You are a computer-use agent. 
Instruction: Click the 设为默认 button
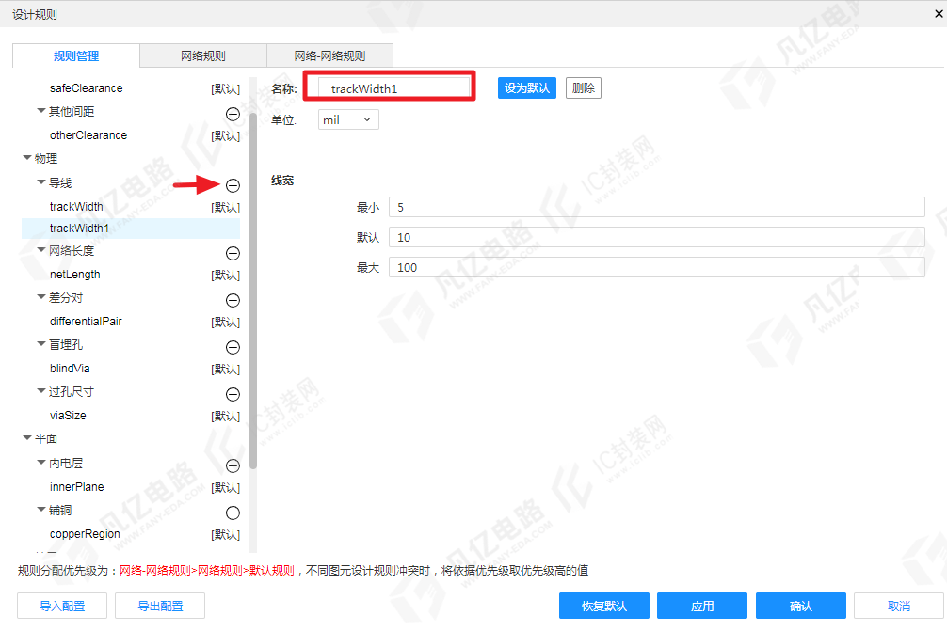[x=526, y=88]
